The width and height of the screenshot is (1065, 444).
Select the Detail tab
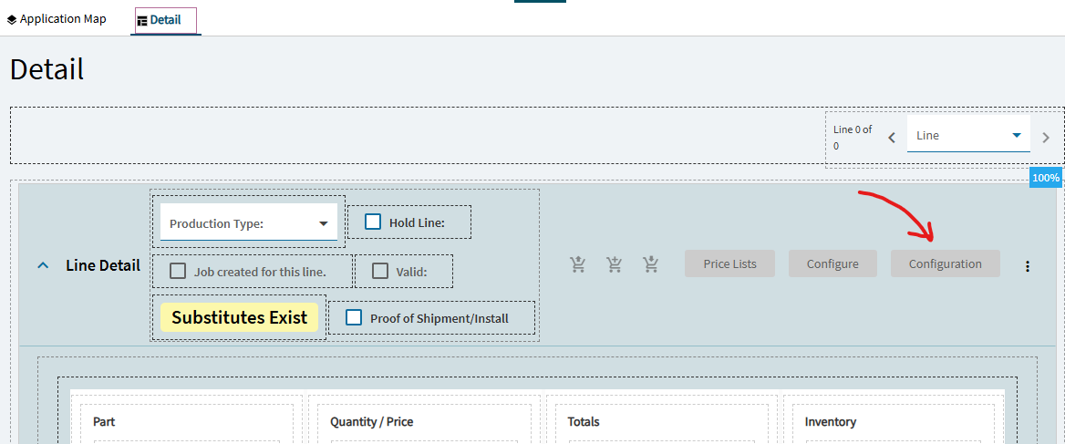(x=166, y=20)
